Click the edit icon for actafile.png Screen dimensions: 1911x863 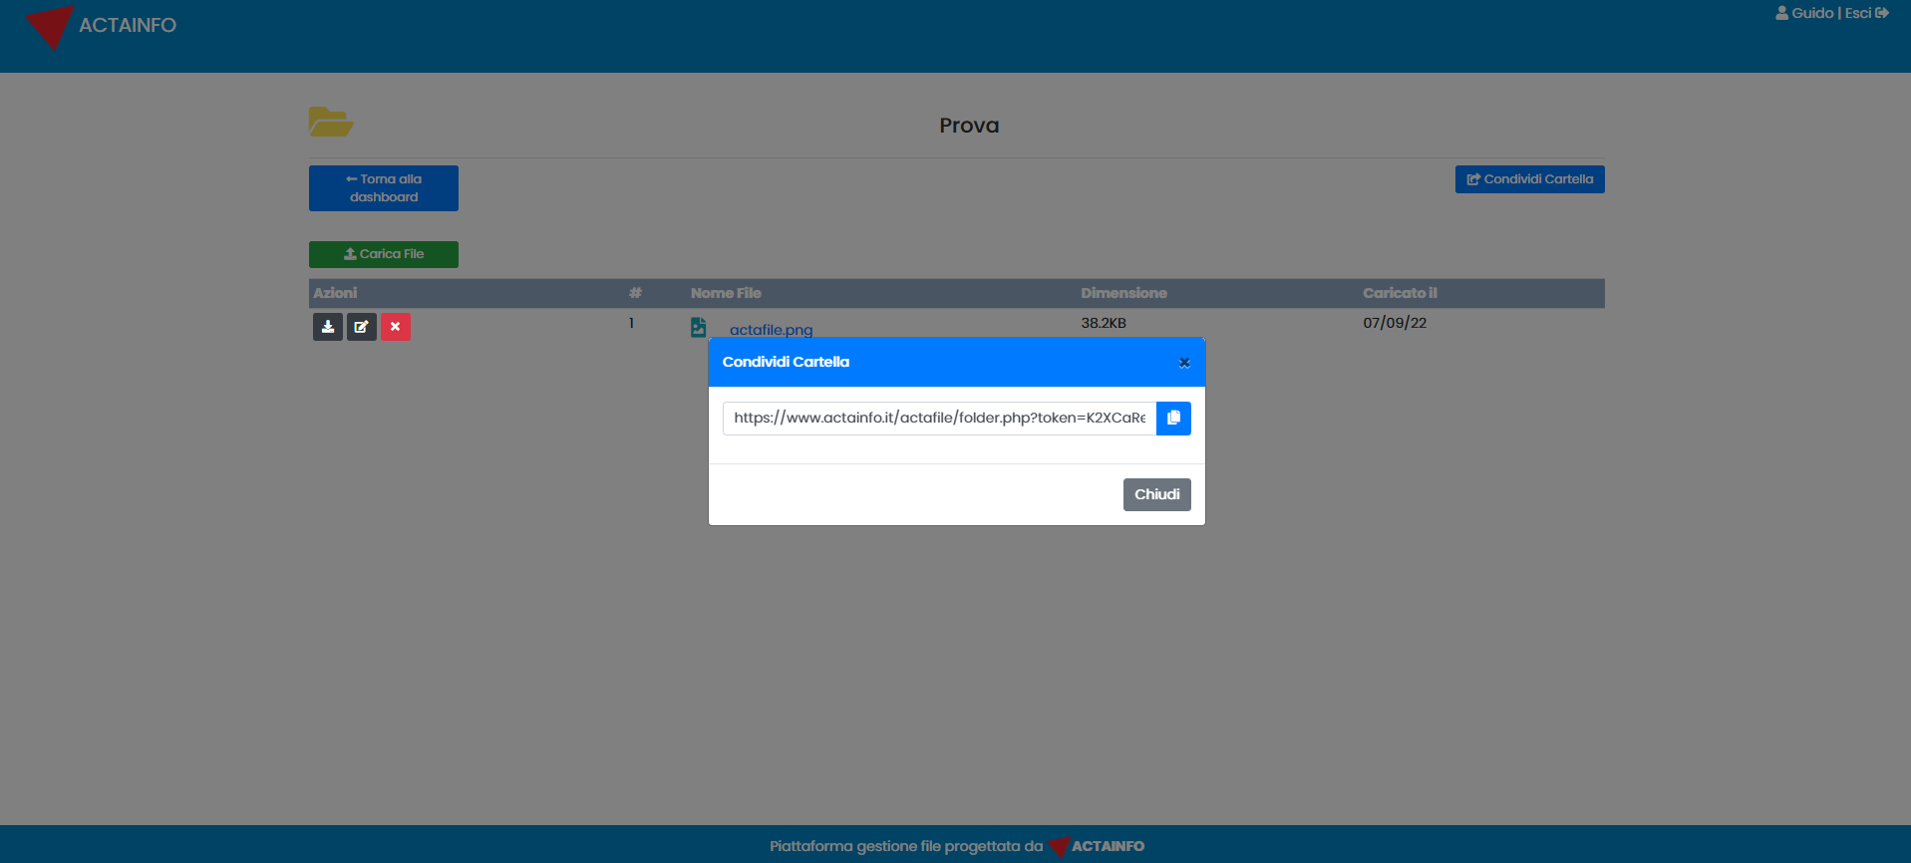click(361, 327)
